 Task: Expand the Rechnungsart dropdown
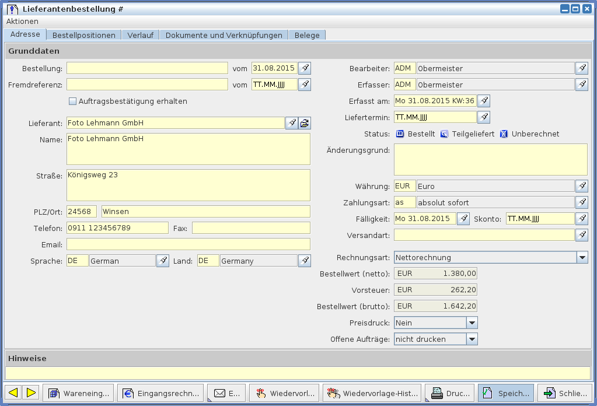click(582, 257)
